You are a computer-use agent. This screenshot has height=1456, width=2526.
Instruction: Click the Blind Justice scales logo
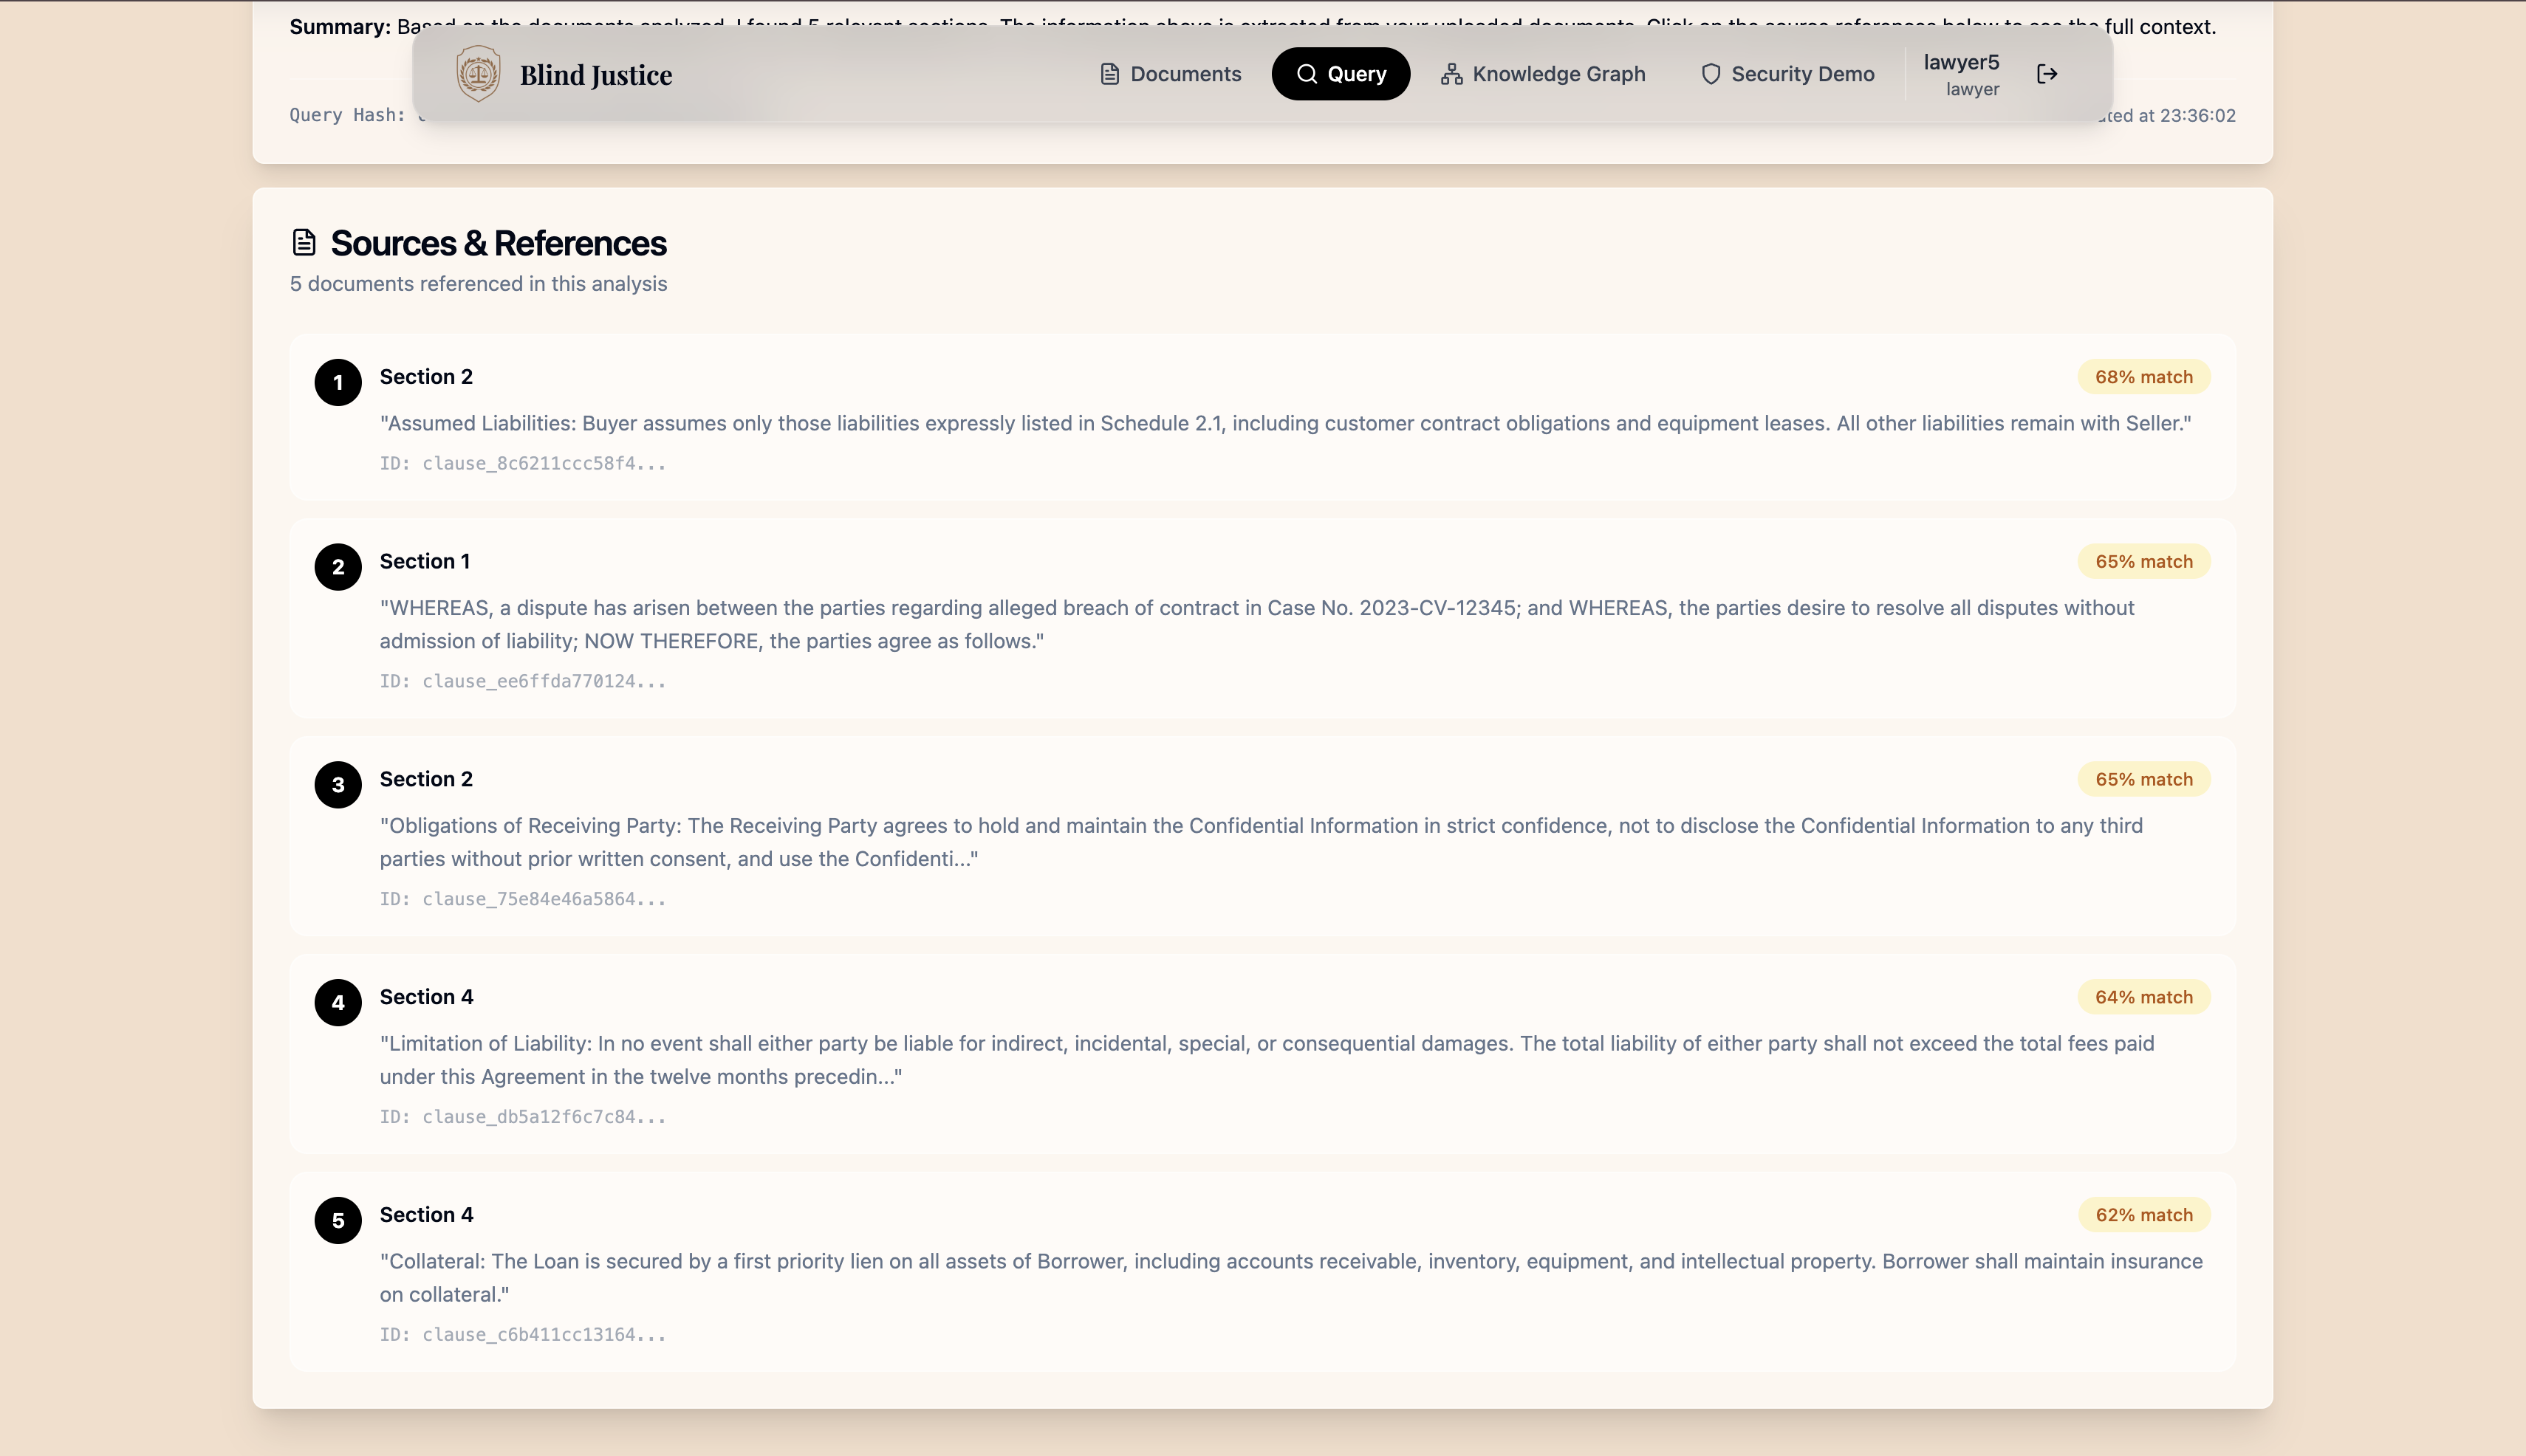478,74
